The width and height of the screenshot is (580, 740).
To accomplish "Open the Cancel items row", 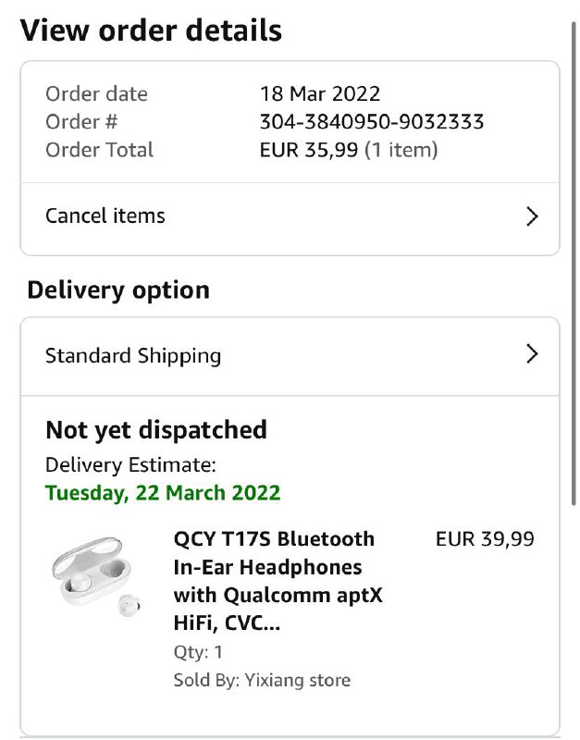I will point(290,218).
